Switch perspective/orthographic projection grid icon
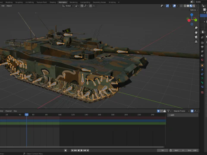This screenshot has height=155, width=207. coord(196,42)
